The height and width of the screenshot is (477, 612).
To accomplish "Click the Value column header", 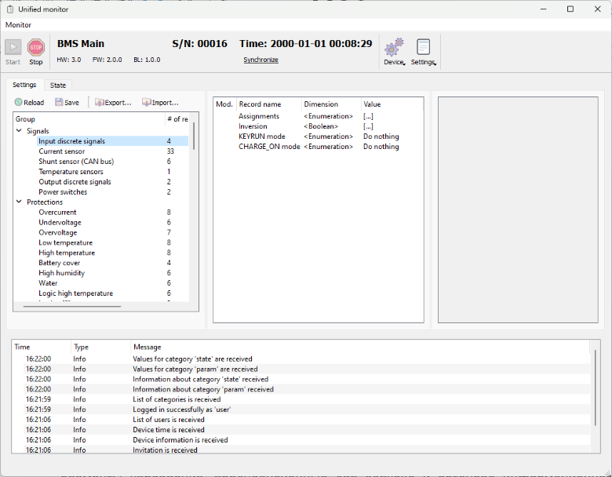I will [392, 104].
